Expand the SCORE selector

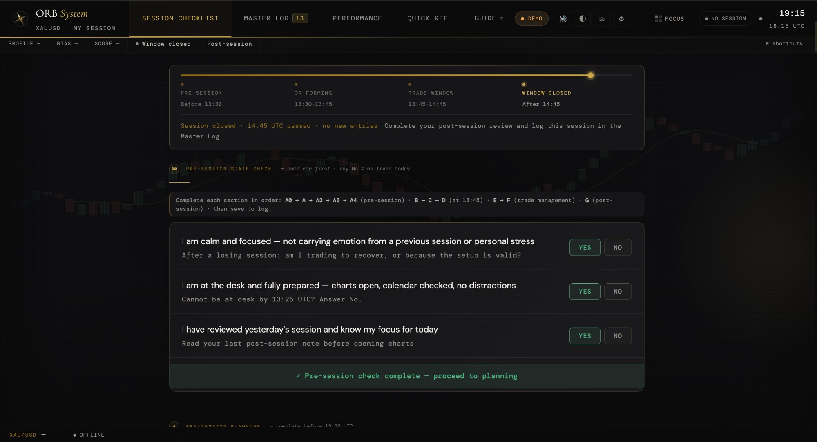(107, 44)
